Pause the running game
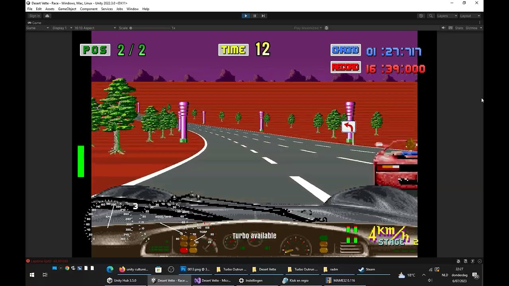 coord(254,16)
